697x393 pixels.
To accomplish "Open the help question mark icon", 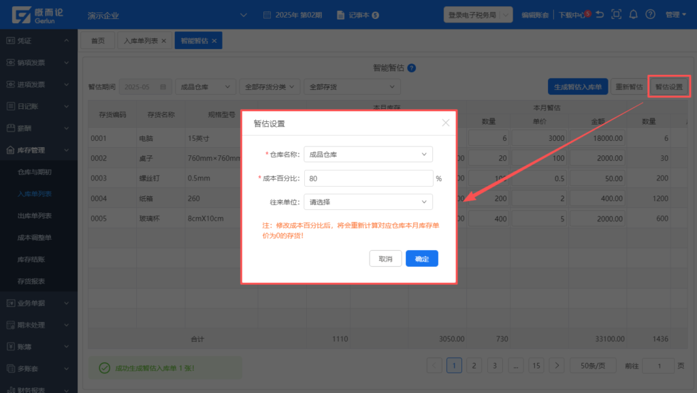I will (650, 14).
